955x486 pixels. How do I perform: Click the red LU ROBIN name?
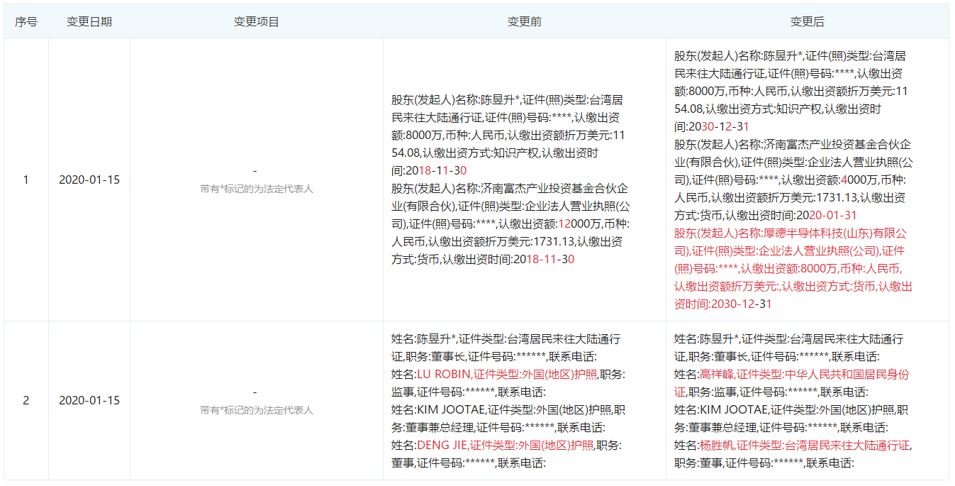[444, 374]
